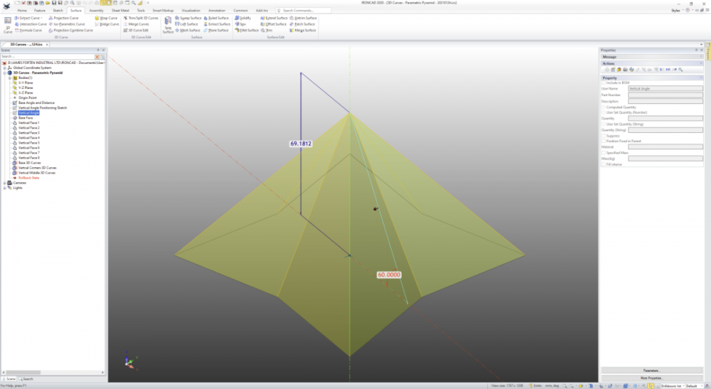The image size is (711, 389).
Task: Select User Set Quantity (String) radio
Action: pos(604,124)
